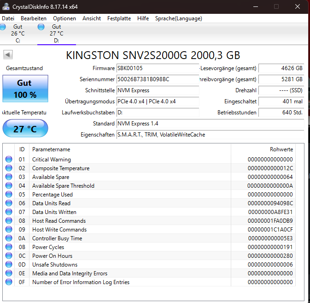Click the status orb for Data Units Read

9,203
